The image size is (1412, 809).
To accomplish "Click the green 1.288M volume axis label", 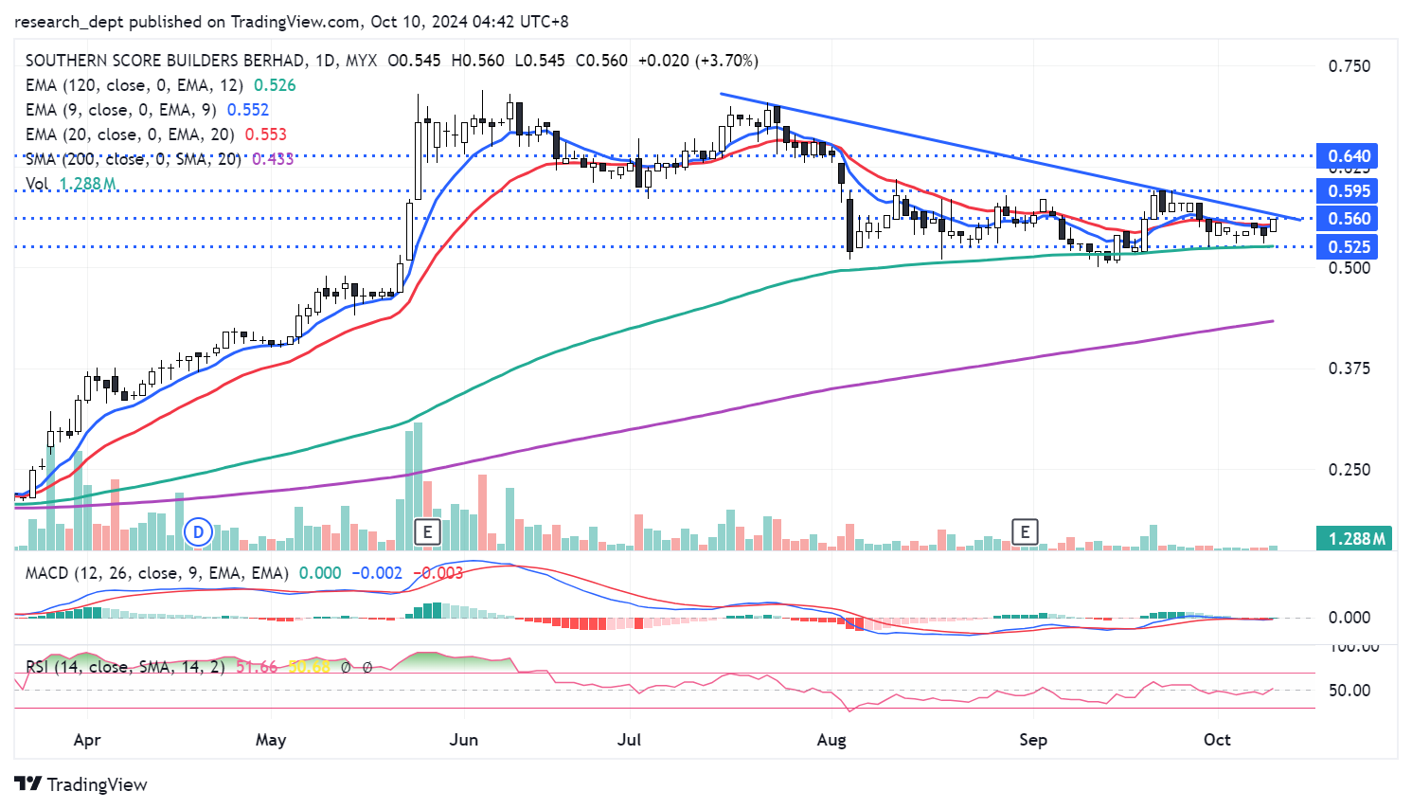I will [1355, 538].
